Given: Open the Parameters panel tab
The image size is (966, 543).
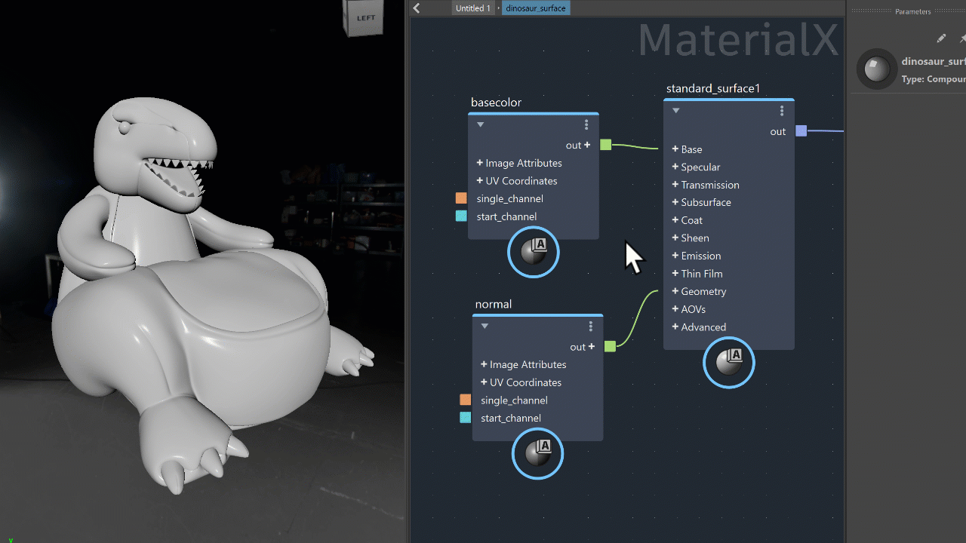Looking at the screenshot, I should (x=912, y=11).
